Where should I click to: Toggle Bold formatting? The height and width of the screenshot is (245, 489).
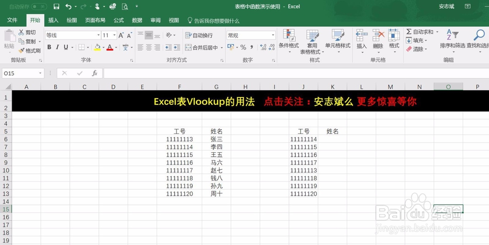49,47
